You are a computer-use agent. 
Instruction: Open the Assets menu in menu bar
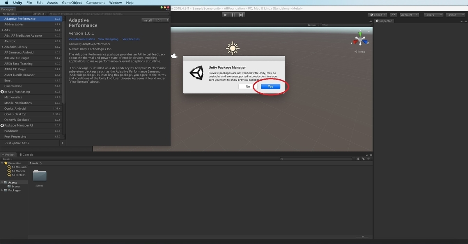tap(52, 3)
